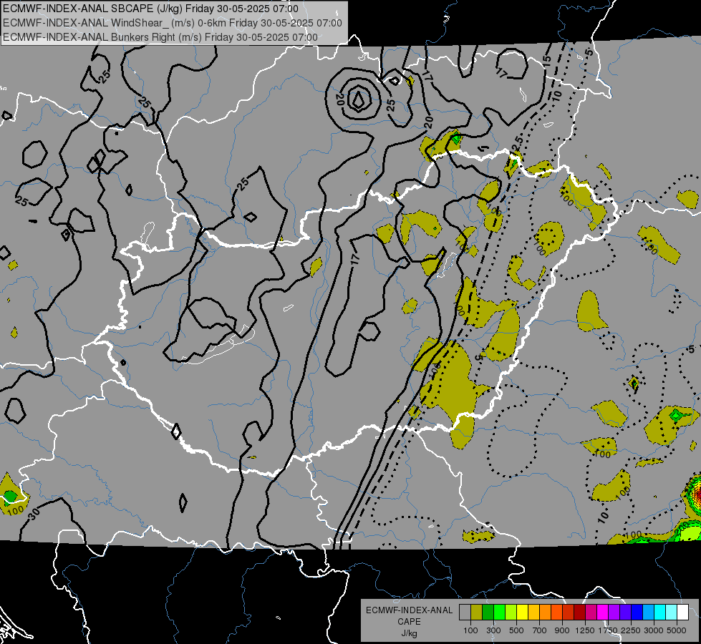
Task: Pick the sky blue swatch left of 3000
Action: click(x=648, y=613)
